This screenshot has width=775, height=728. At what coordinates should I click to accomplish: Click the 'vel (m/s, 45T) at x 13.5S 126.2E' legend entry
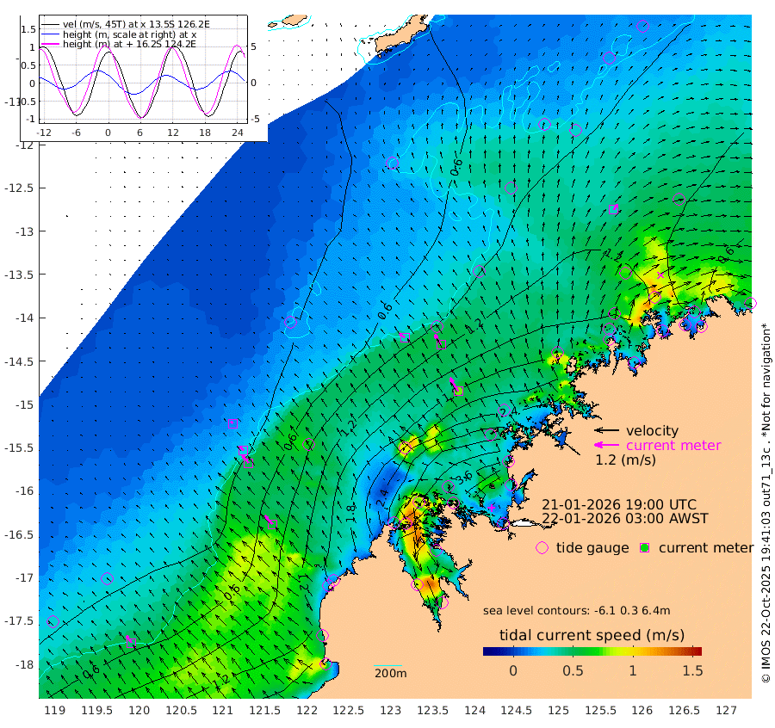tap(126, 24)
